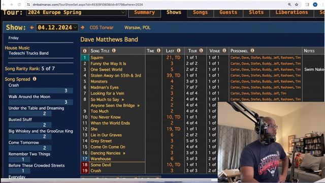Viewport: 325px width, 183px height.
Task: Click Carter in the Squirm personnel row
Action: (235, 57)
